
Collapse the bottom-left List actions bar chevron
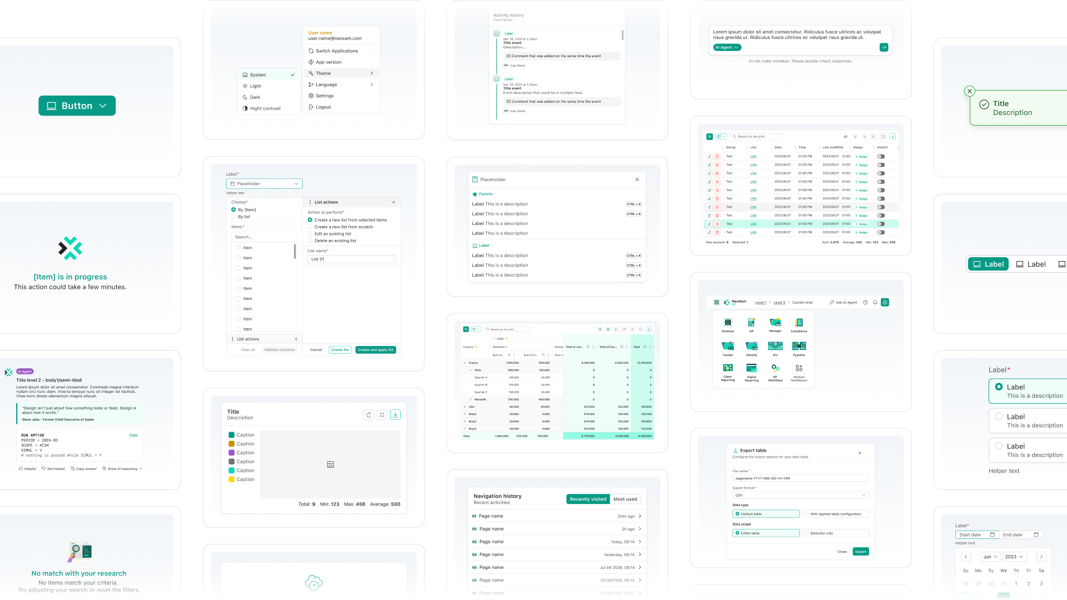[296, 339]
